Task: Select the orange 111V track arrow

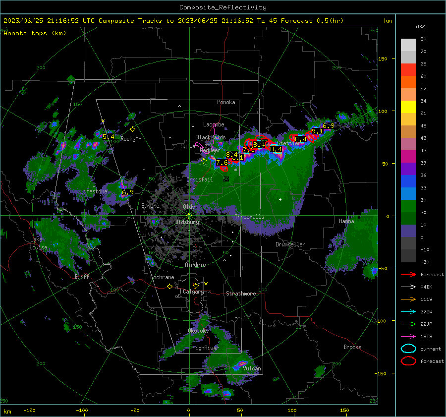Action: click(408, 299)
